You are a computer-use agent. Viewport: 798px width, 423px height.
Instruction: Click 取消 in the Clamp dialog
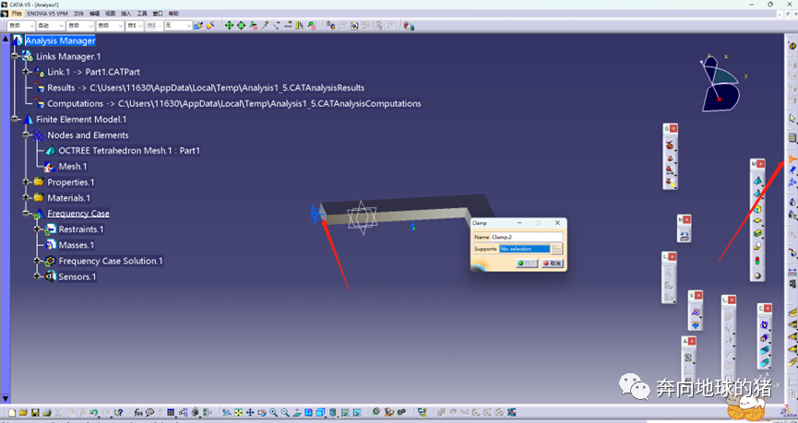coord(551,263)
